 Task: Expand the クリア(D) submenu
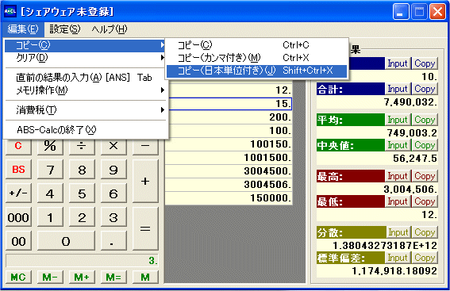85,58
